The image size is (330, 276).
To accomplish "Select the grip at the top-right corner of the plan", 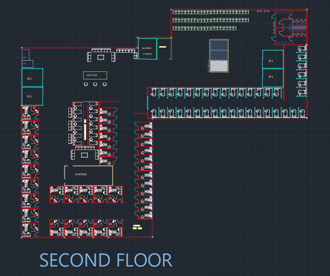I will (x=307, y=9).
